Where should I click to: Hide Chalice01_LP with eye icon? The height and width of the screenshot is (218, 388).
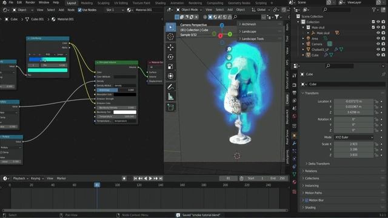378,50
